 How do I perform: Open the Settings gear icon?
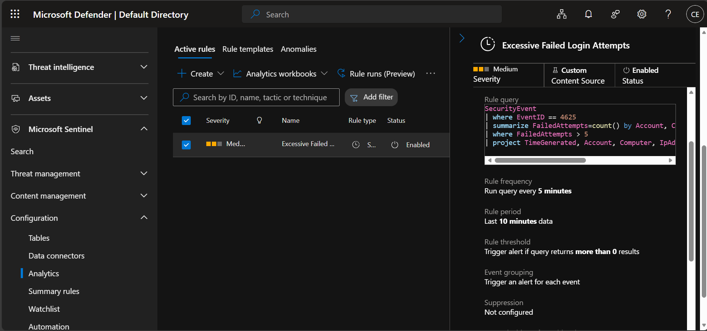pos(641,14)
